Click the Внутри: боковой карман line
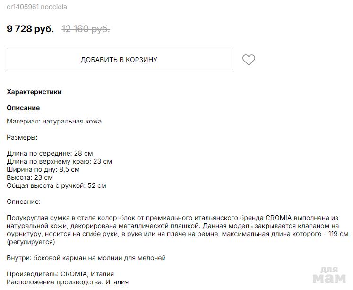Image resolution: width=353 pixels, height=290 pixels. pyautogui.click(x=86, y=258)
